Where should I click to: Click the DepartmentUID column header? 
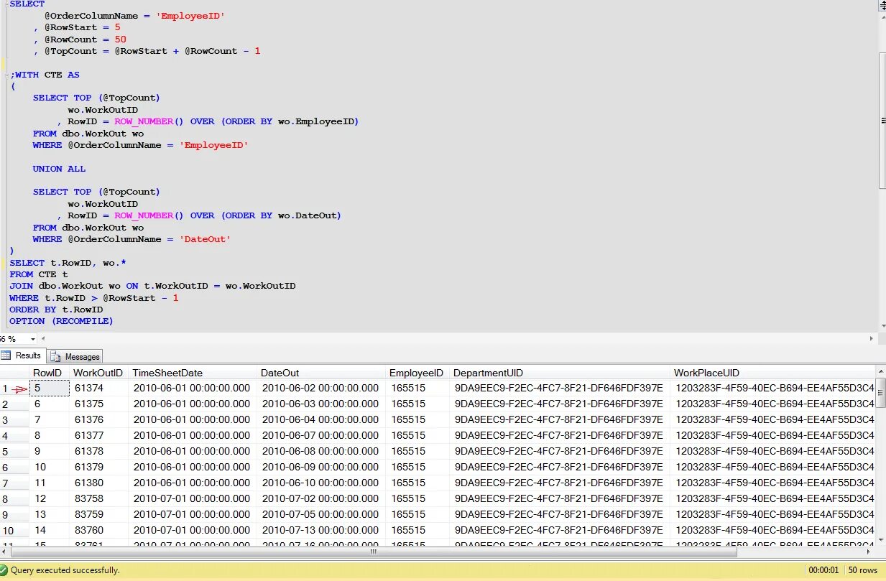(560, 373)
